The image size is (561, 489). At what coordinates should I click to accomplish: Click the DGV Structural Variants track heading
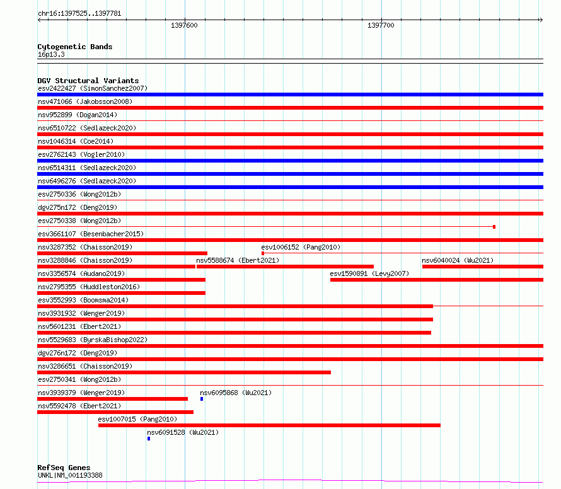(x=88, y=81)
